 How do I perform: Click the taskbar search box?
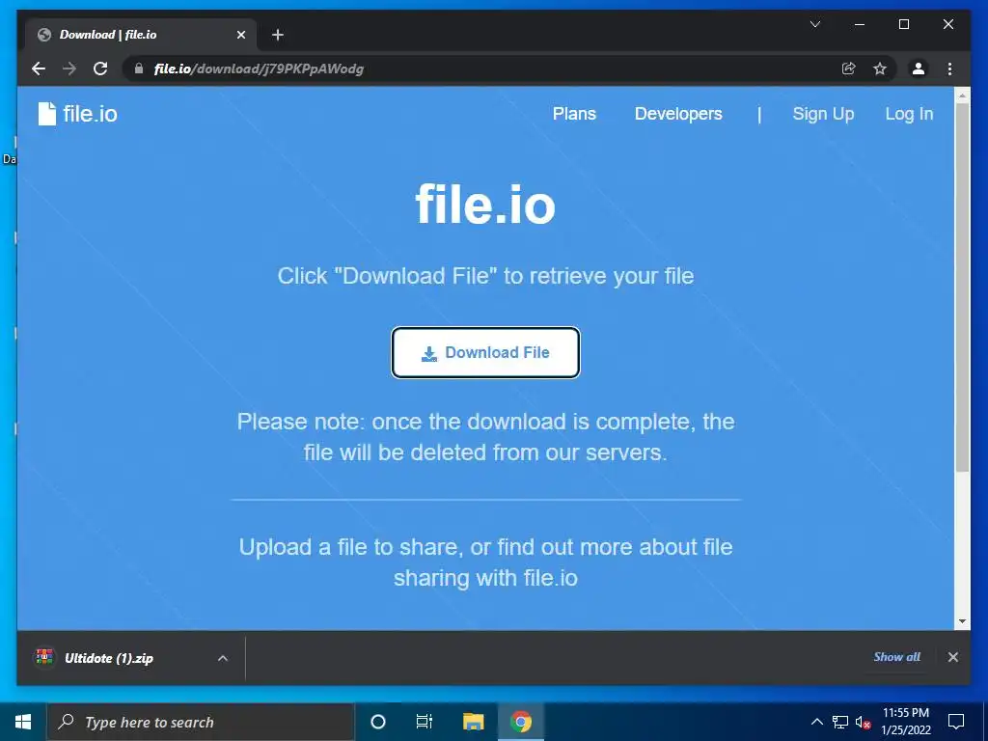(201, 722)
